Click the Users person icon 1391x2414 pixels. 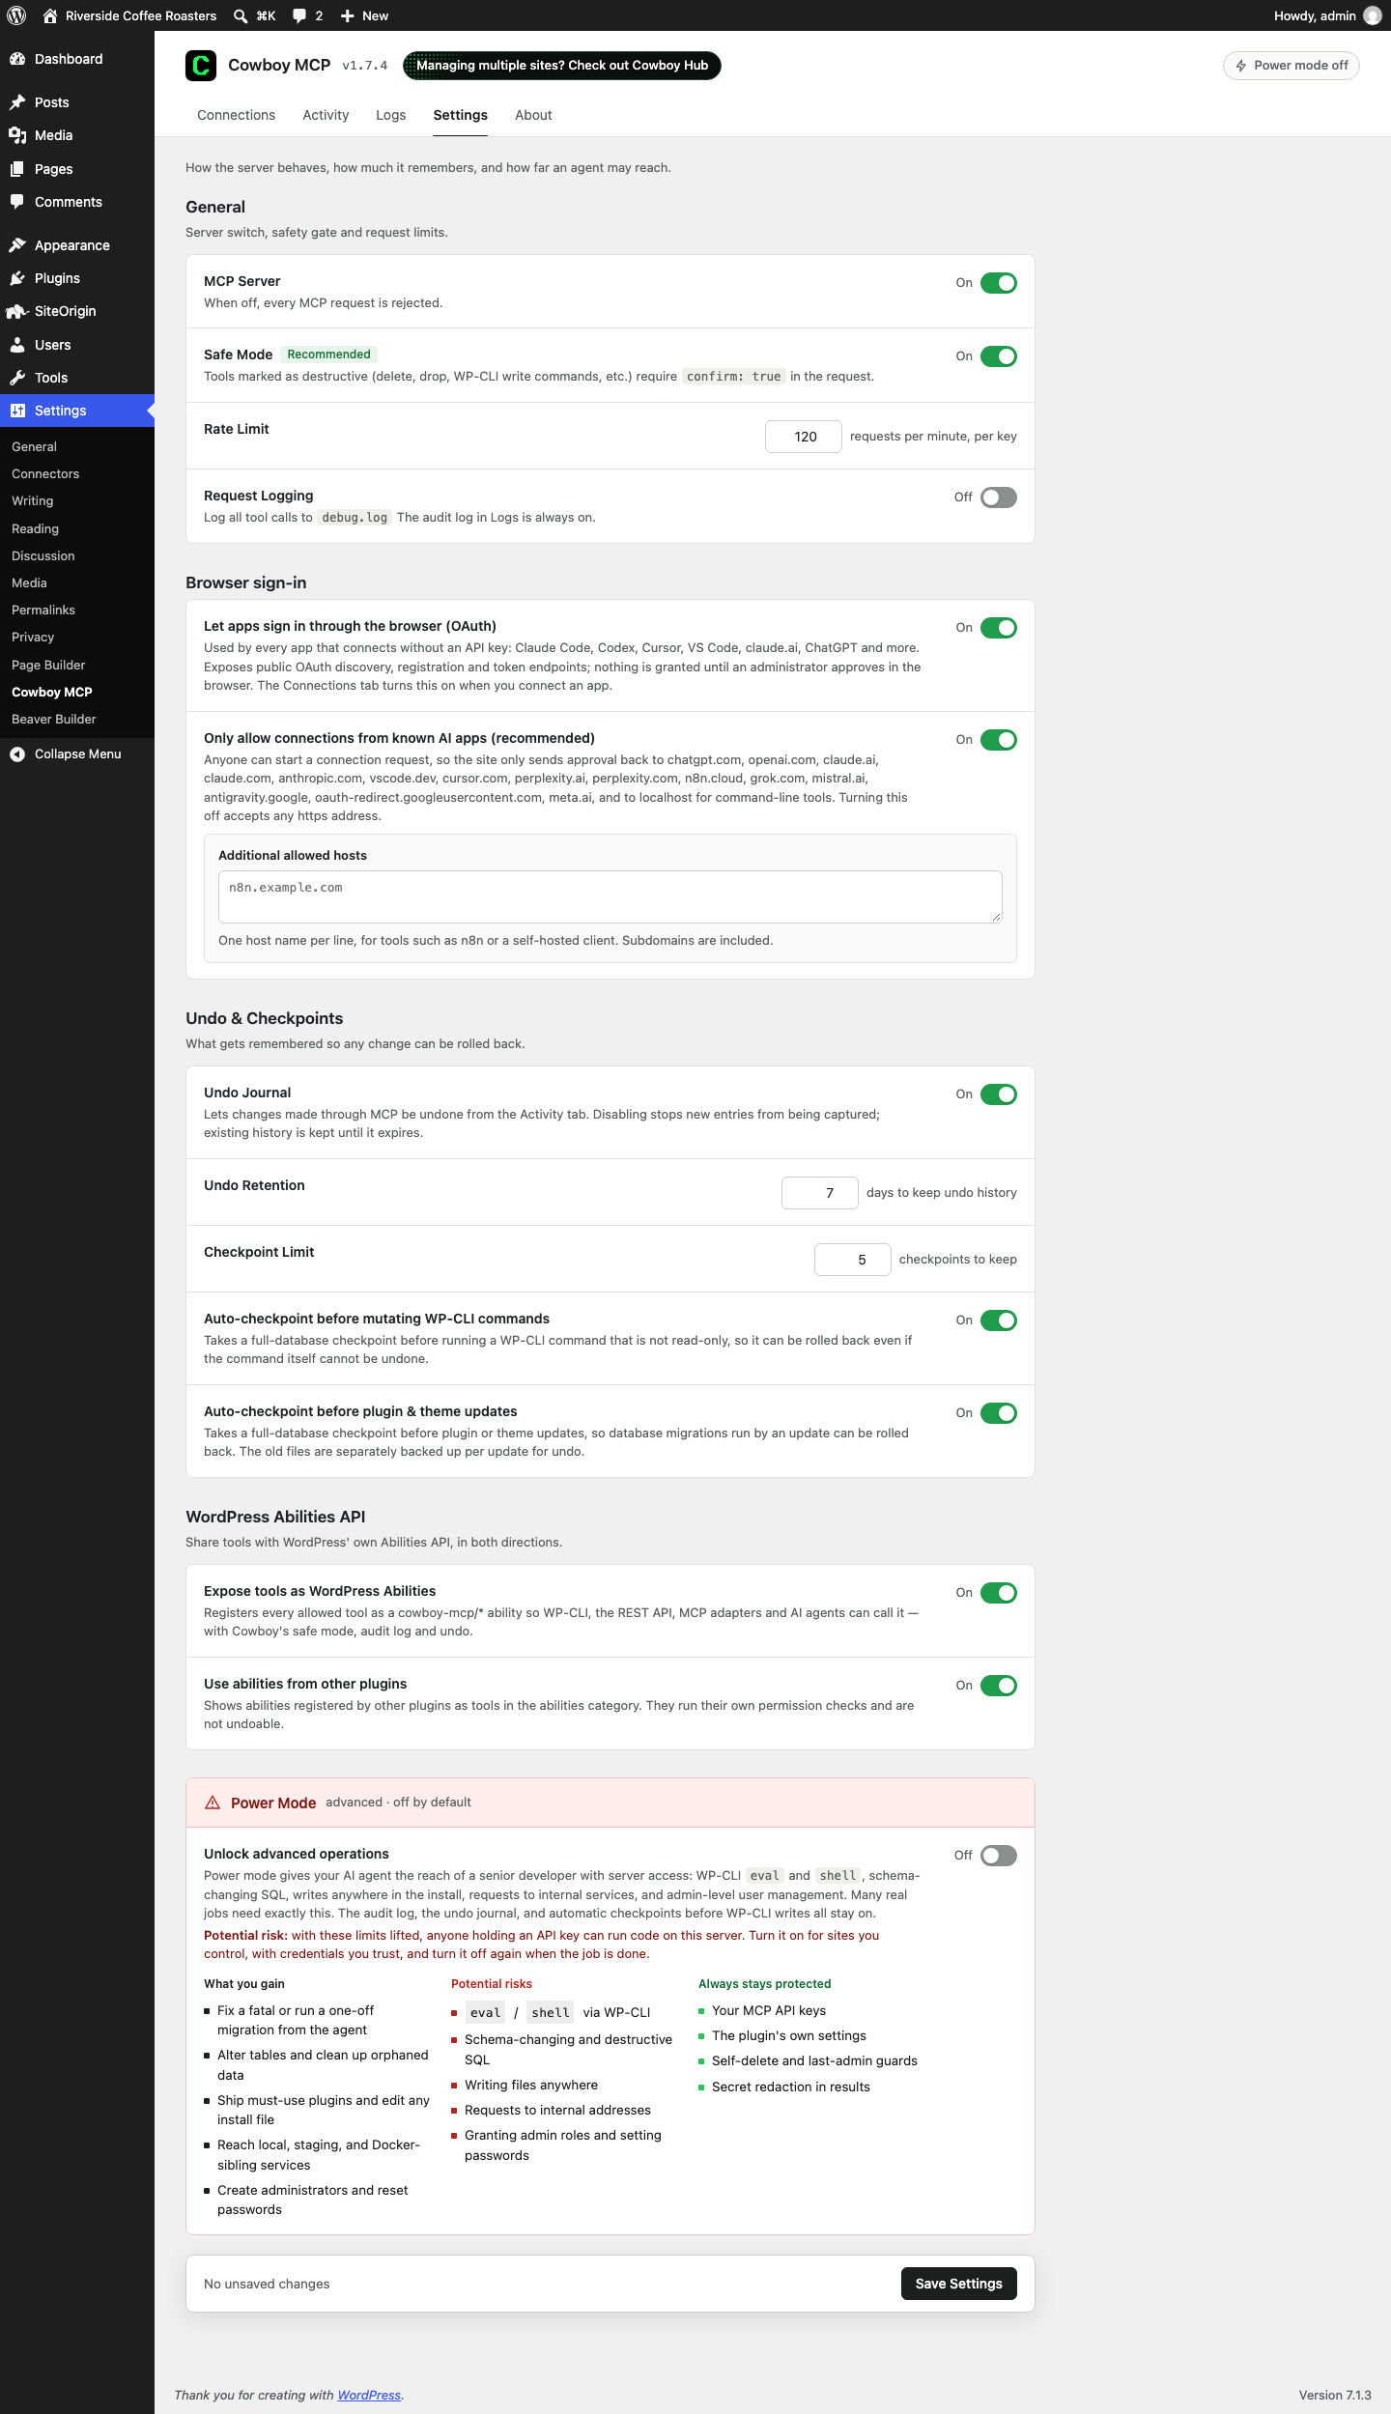click(17, 345)
